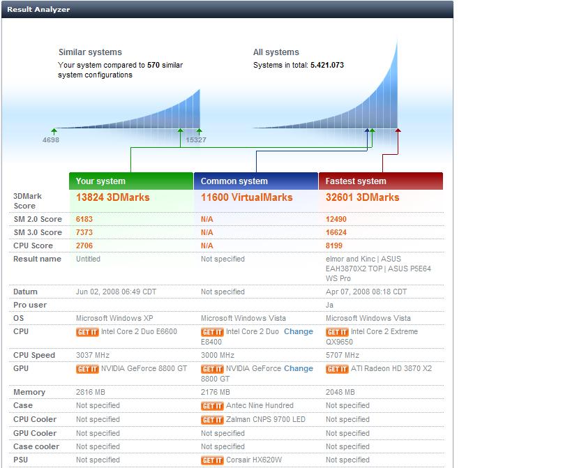586x468 pixels.
Task: Click the 2176 MB memory value
Action: [216, 392]
